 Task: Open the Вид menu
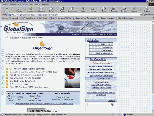pyautogui.click(x=19, y=5)
